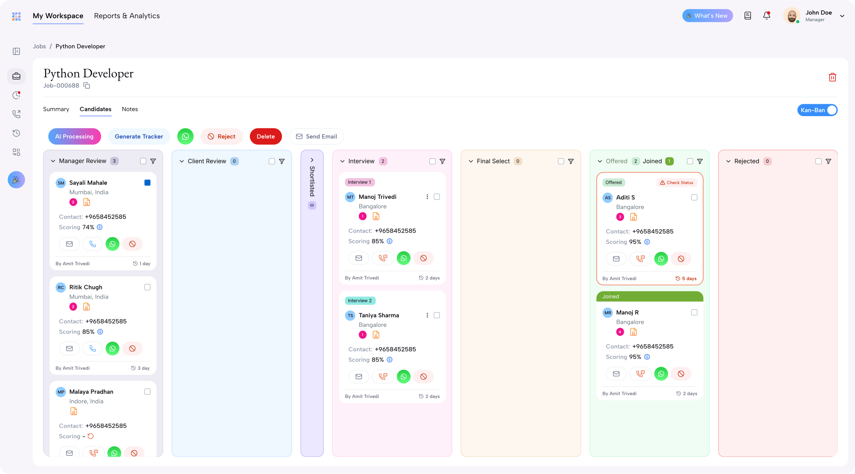The width and height of the screenshot is (855, 474).
Task: Click the red Delete button
Action: pyautogui.click(x=265, y=136)
